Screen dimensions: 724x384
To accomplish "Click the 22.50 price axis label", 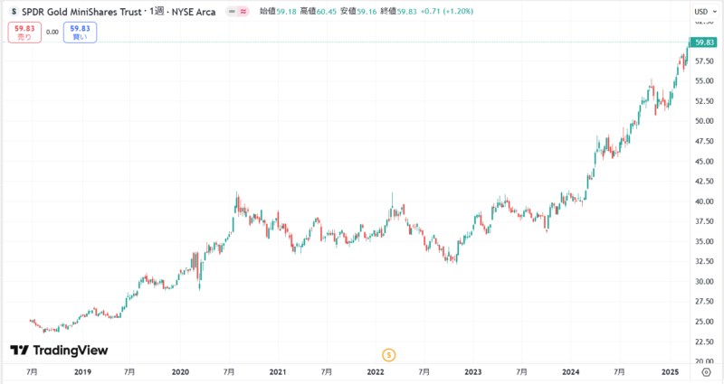I will point(704,342).
